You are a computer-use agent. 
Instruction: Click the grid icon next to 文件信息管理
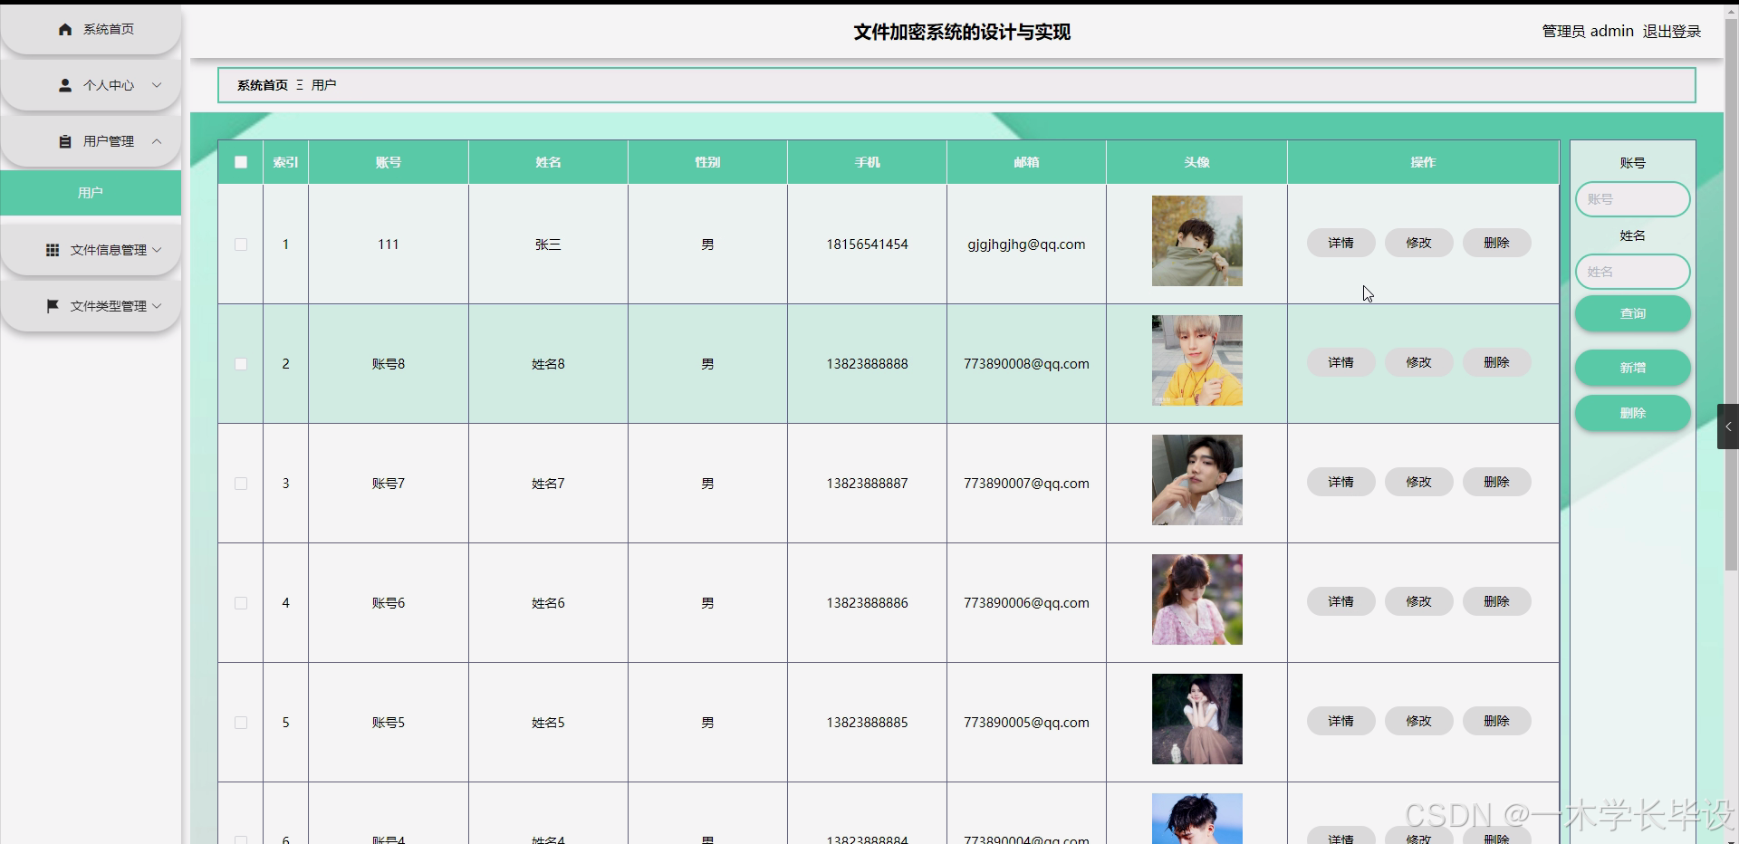[x=53, y=250]
